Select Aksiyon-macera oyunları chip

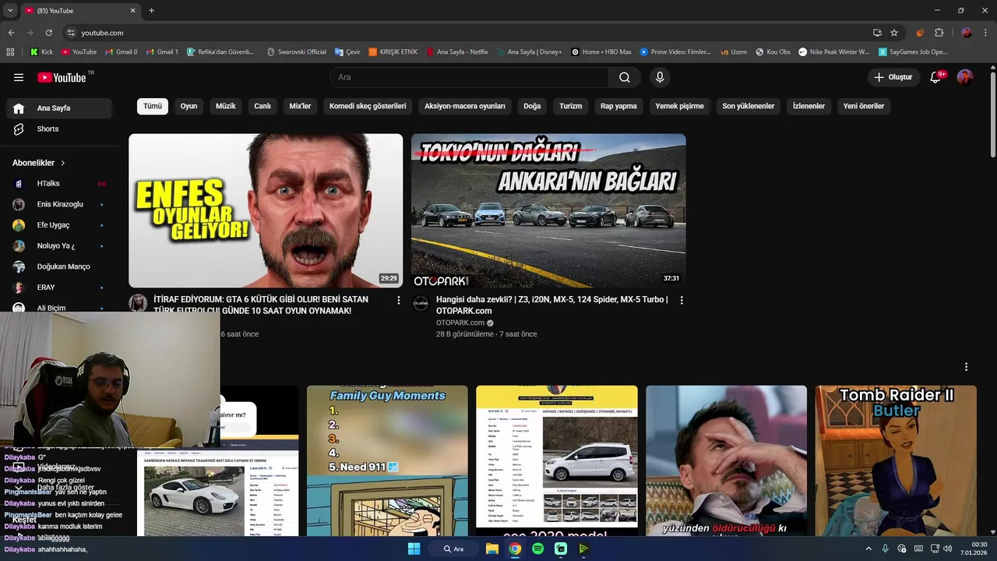click(x=465, y=106)
